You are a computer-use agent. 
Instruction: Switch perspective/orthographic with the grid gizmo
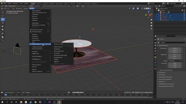click(151, 29)
